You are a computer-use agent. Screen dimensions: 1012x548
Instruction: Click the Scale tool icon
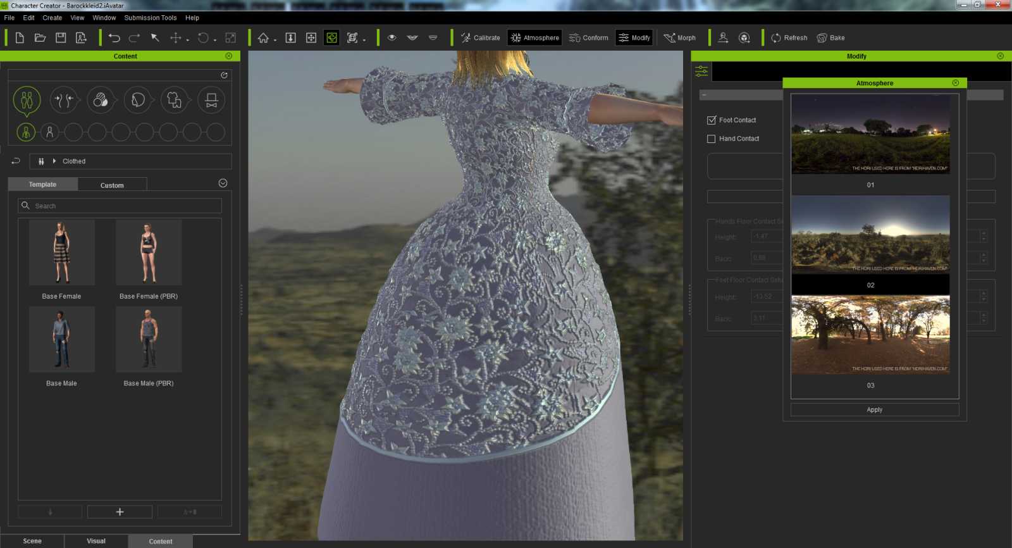pos(231,38)
